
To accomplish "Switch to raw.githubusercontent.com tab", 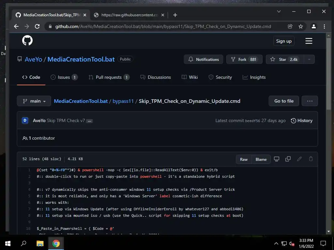I will click(129, 15).
